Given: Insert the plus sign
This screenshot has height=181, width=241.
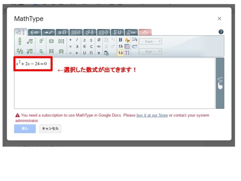Looking at the screenshot, I should [x=70, y=40].
